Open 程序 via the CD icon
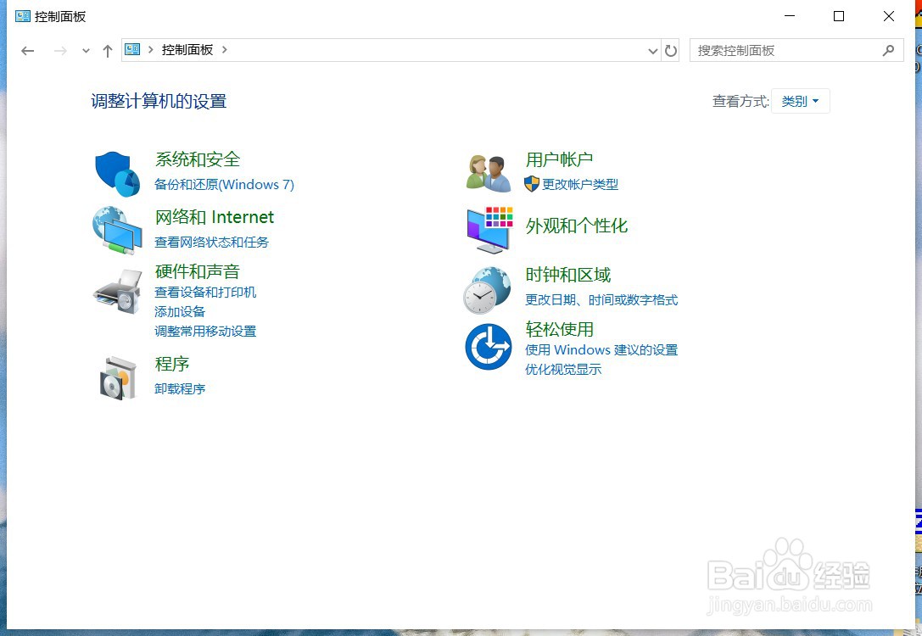The width and height of the screenshot is (922, 636). coord(116,378)
